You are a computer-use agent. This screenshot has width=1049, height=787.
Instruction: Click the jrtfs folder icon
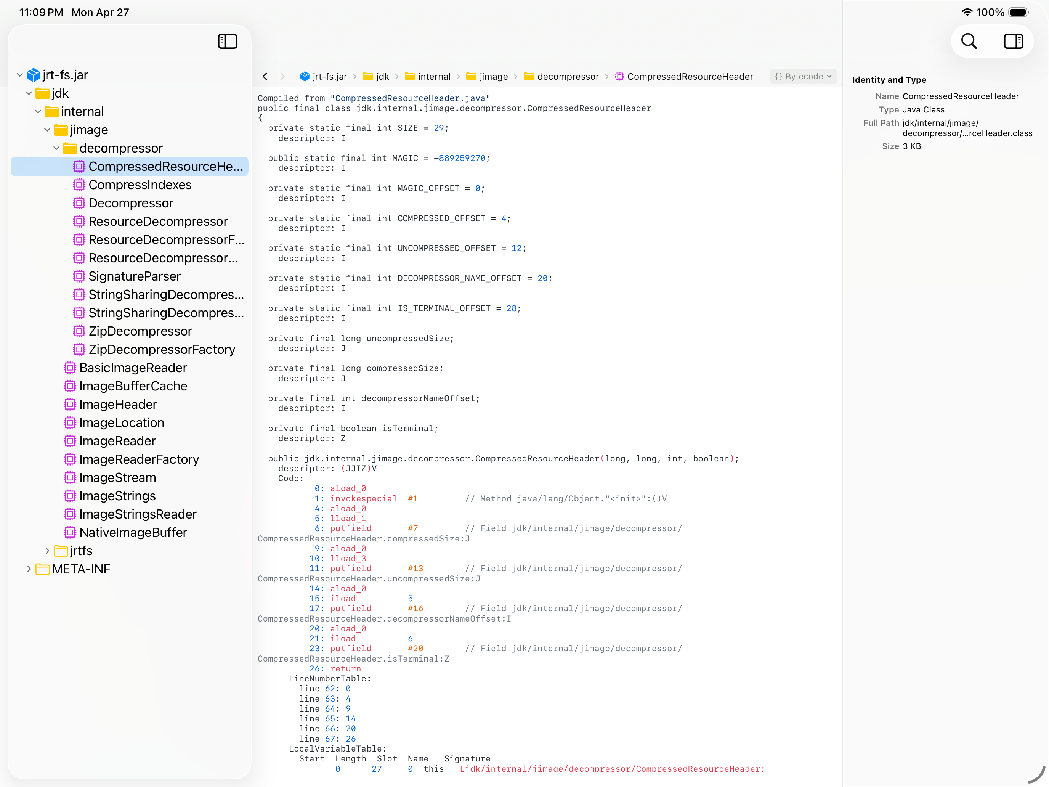point(61,551)
